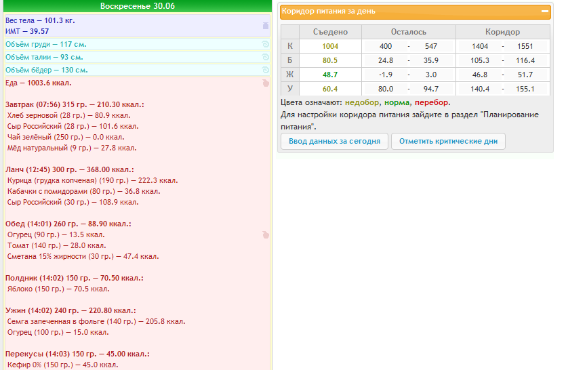The width and height of the screenshot is (566, 370).
Task: Click Обед (14:01) meal heading
Action: (x=68, y=224)
